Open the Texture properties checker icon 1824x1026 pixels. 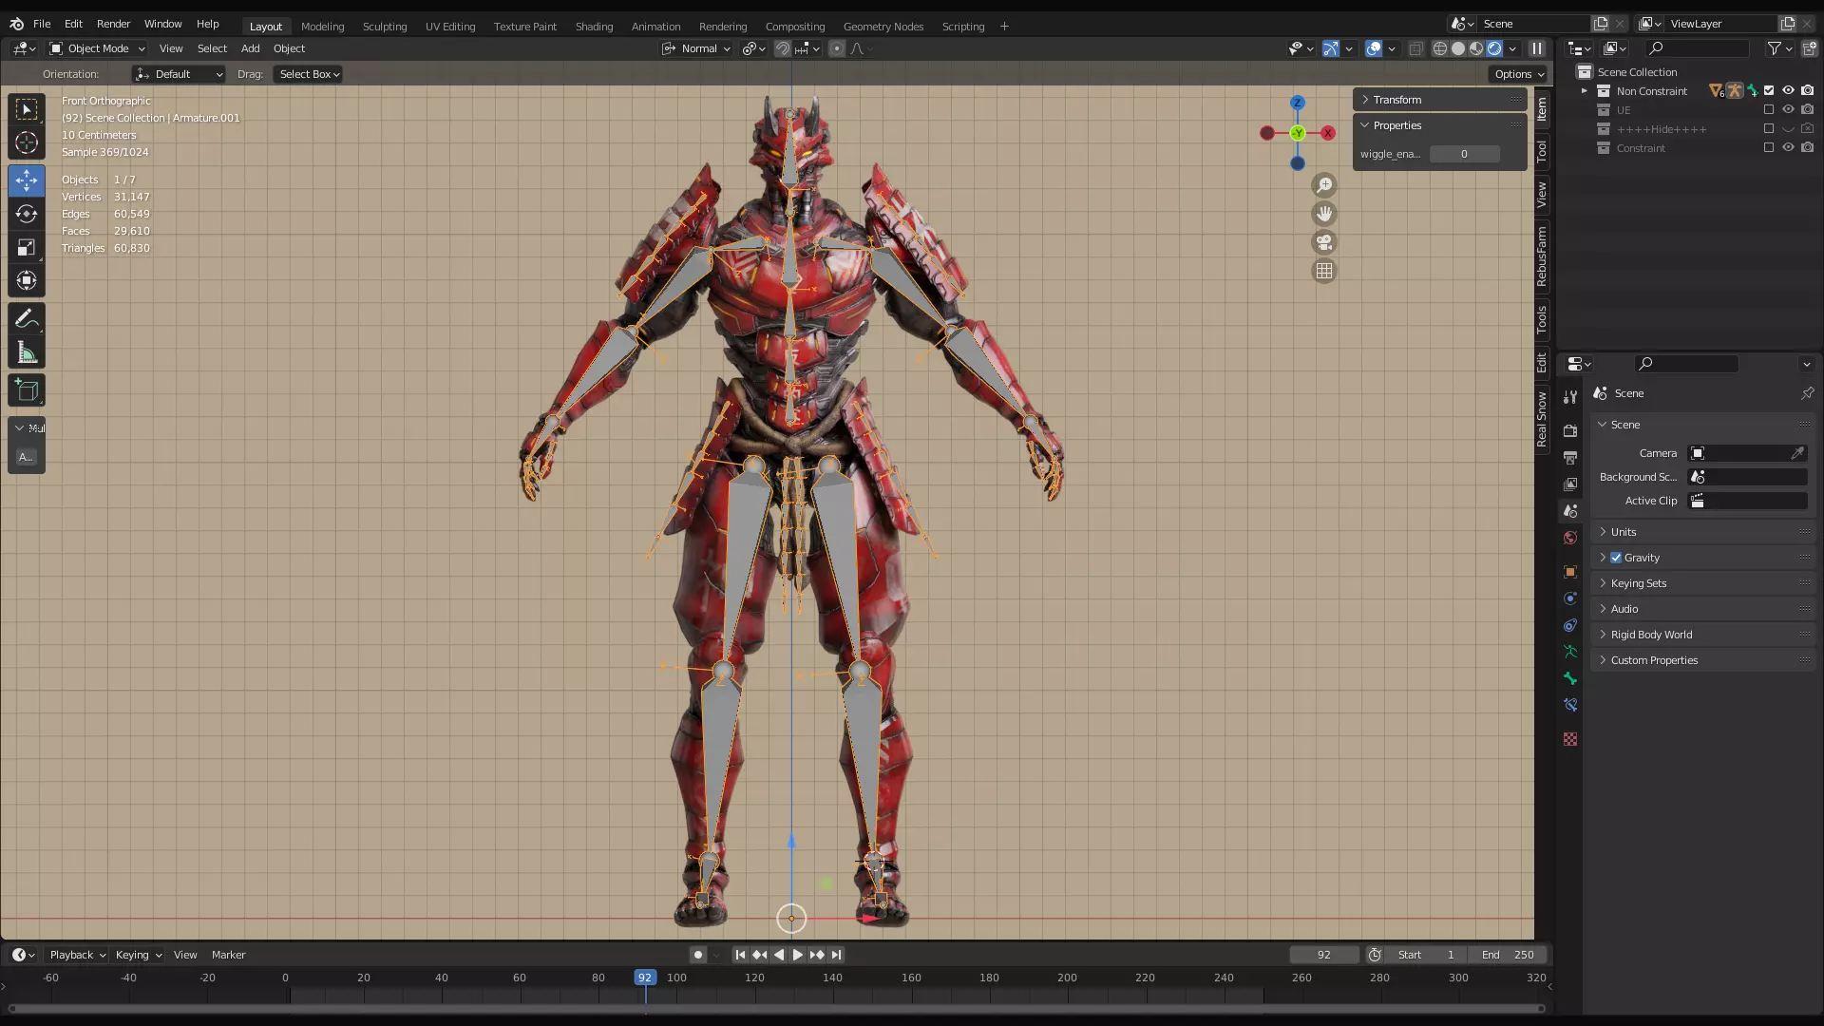pos(1570,739)
